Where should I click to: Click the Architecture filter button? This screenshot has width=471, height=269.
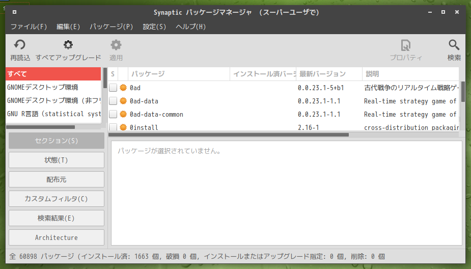pyautogui.click(x=57, y=237)
